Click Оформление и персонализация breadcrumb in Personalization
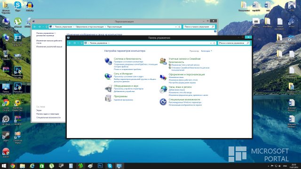 (89, 27)
